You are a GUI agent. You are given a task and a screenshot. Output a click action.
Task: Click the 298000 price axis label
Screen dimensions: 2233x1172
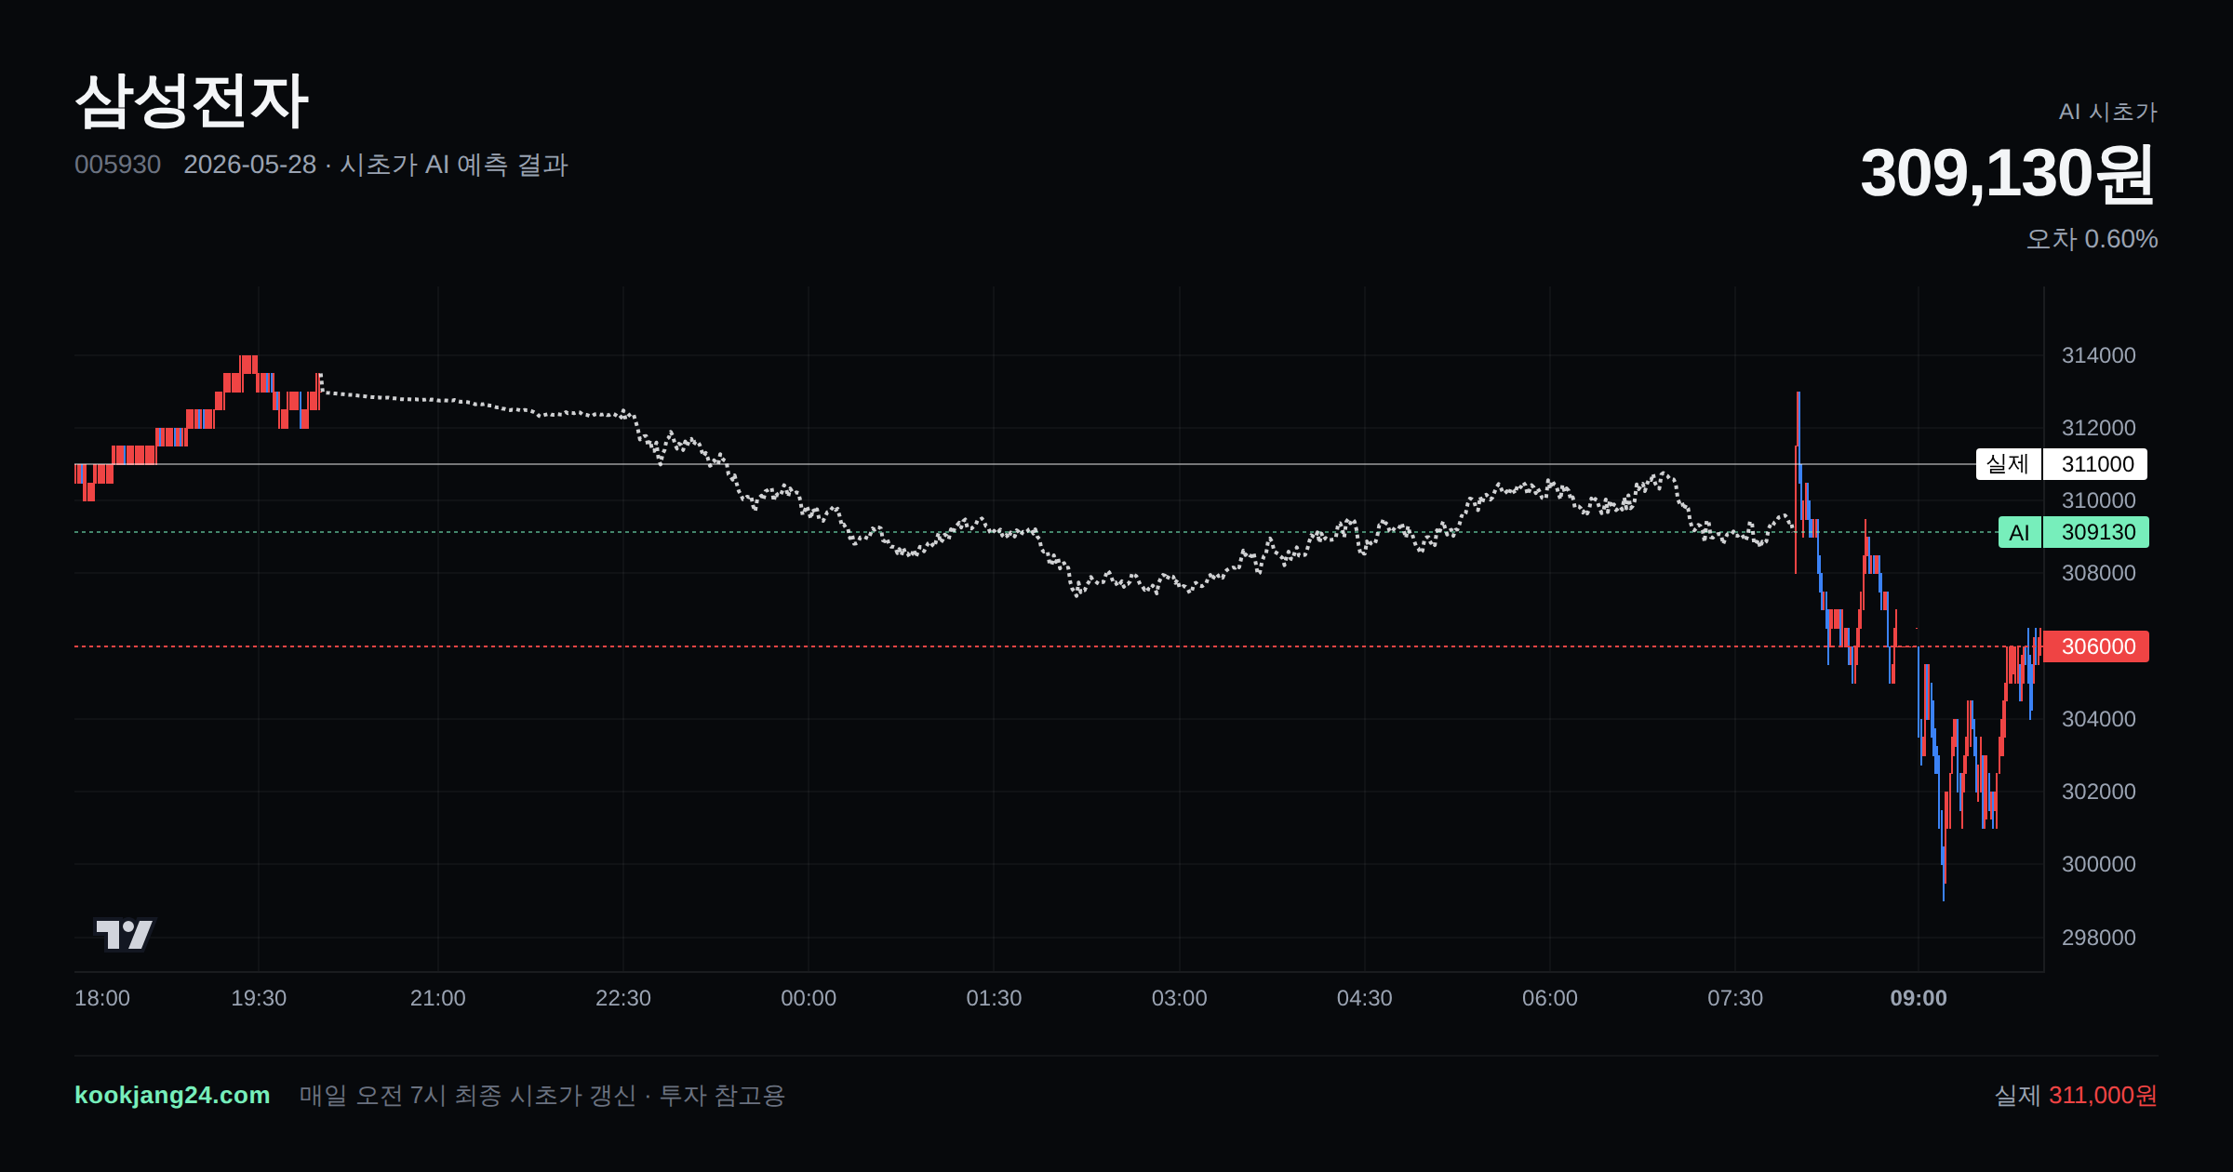[x=2099, y=938]
